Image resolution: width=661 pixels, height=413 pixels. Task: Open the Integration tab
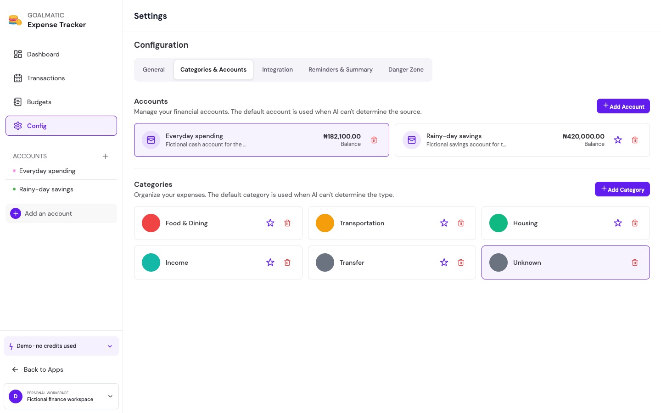(277, 70)
